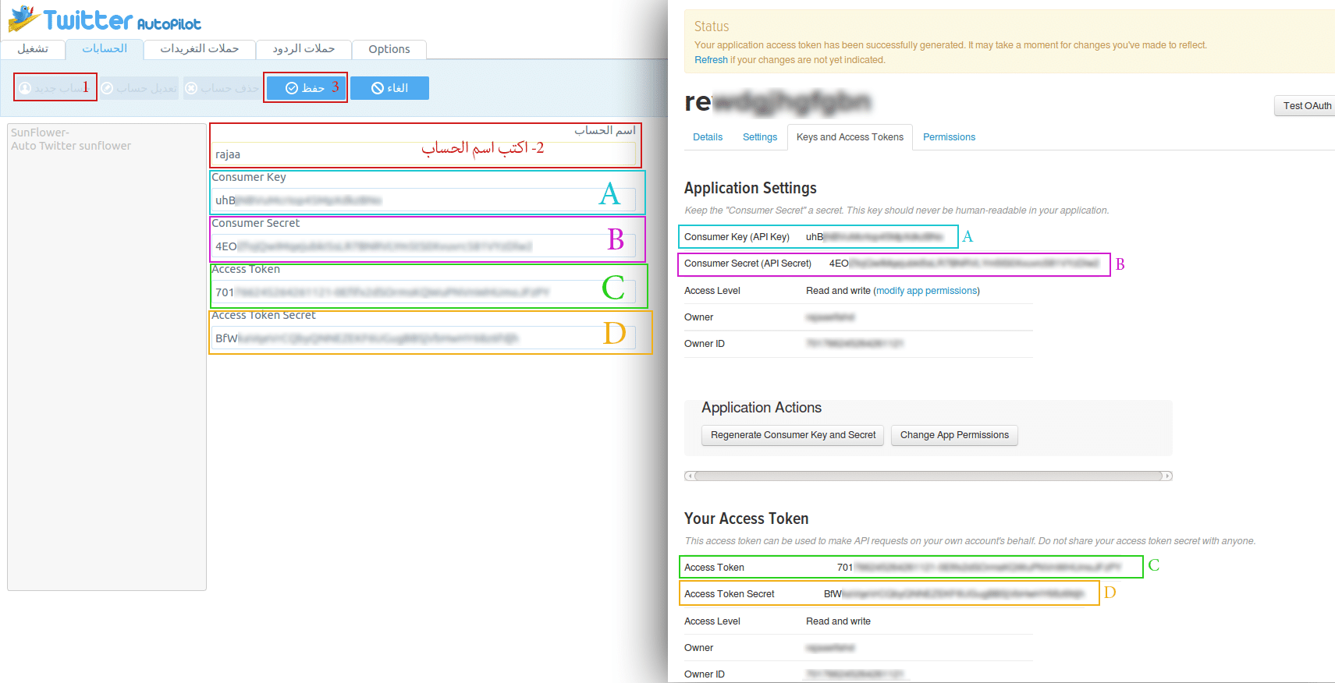
Task: Cancel editing with the الغاء button
Action: pyautogui.click(x=389, y=88)
